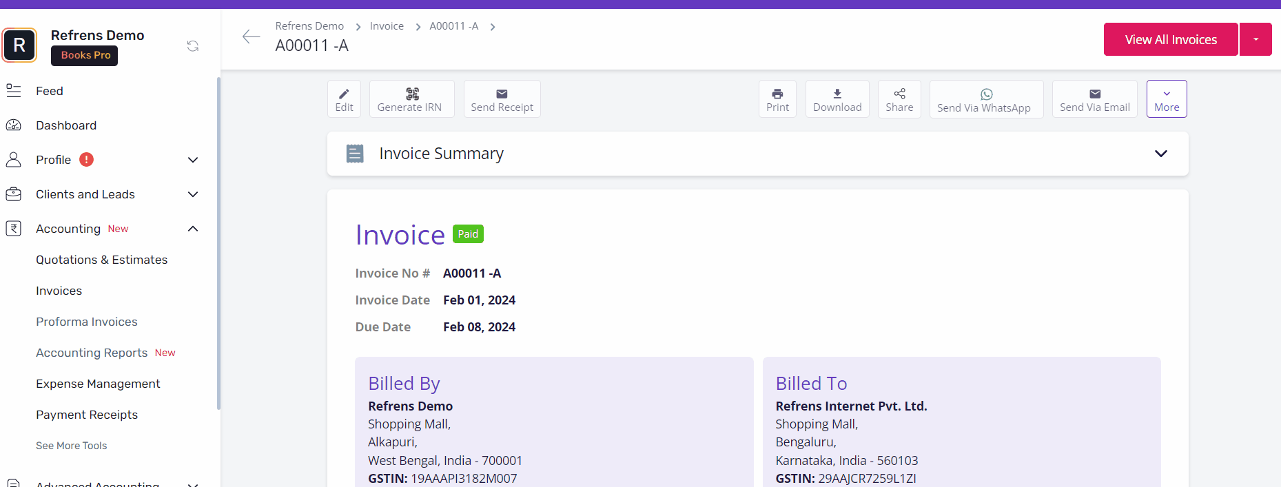
Task: Expand the Advanced Accounting chevron
Action: tap(193, 484)
